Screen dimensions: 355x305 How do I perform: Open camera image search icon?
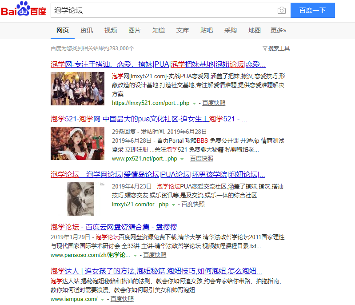281,10
